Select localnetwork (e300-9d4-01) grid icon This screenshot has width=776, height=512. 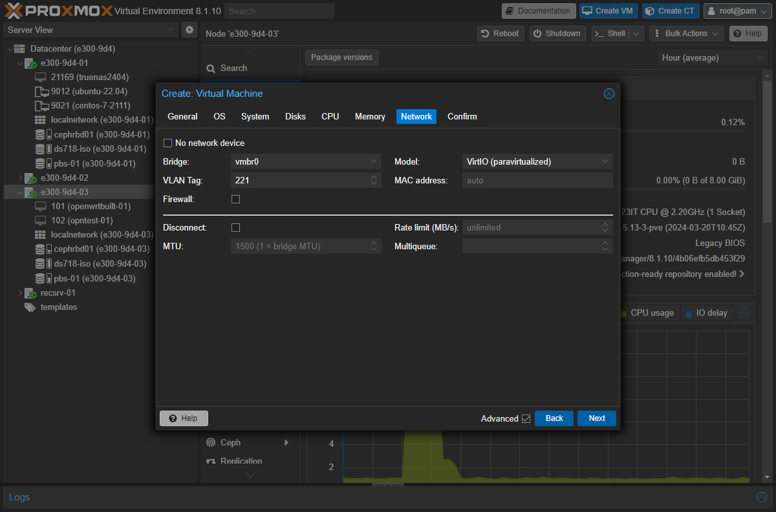(40, 120)
